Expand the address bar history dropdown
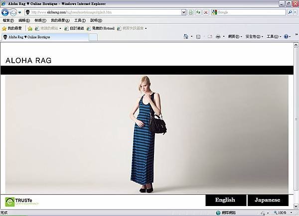 click(x=183, y=12)
